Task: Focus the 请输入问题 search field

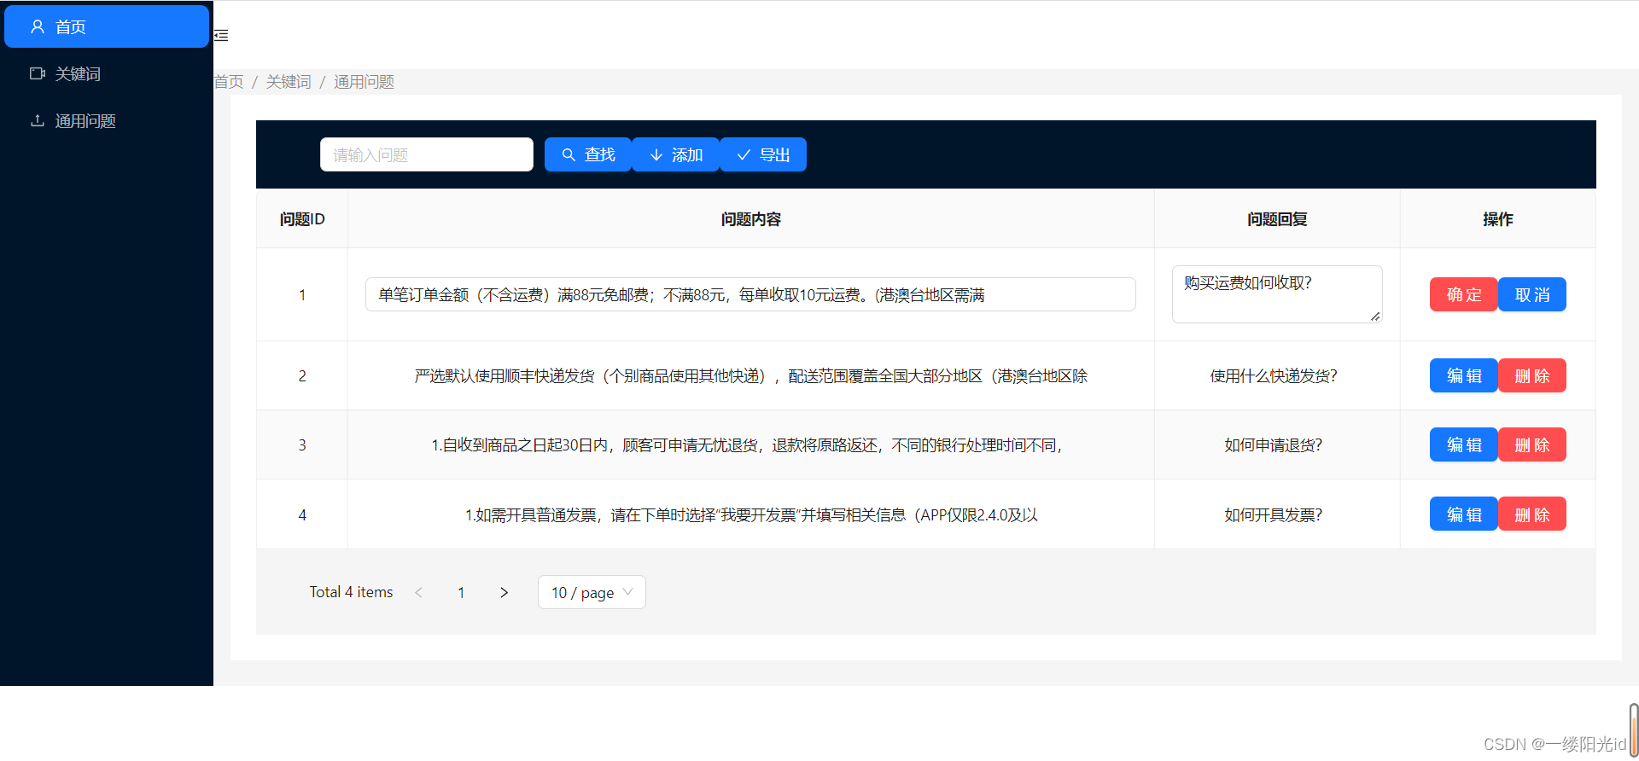Action: pos(427,154)
